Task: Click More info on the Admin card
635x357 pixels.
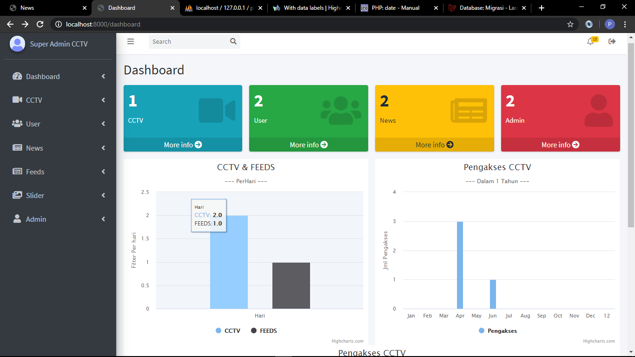Action: tap(560, 145)
